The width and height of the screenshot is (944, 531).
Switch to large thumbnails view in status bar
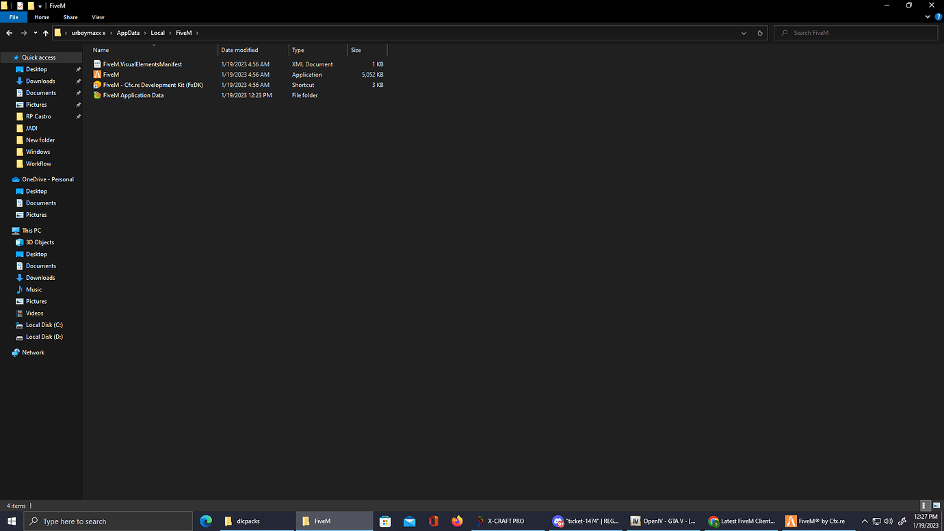point(936,506)
